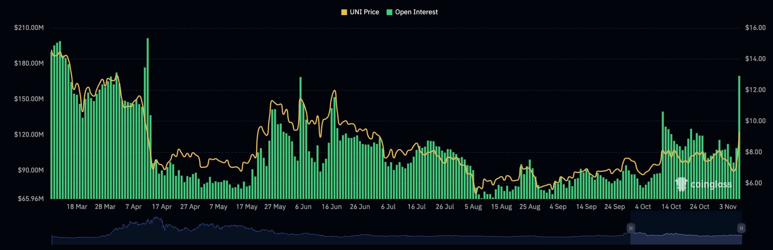The height and width of the screenshot is (250, 773).
Task: Click the "24 Oct" x-axis date label
Action: [700, 207]
